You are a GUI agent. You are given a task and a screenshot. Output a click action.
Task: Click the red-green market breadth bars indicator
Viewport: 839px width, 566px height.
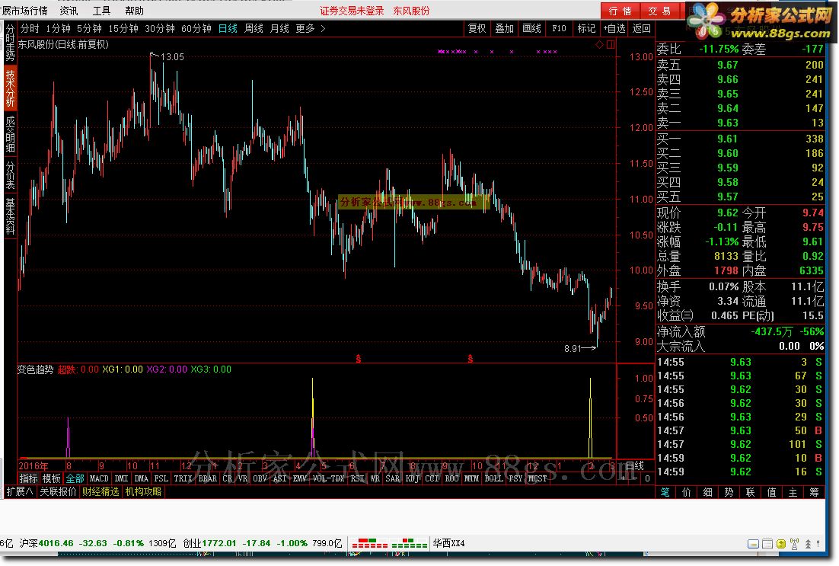tap(388, 543)
